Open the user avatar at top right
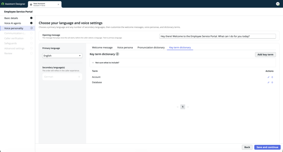The width and height of the screenshot is (283, 152). pyautogui.click(x=278, y=4)
